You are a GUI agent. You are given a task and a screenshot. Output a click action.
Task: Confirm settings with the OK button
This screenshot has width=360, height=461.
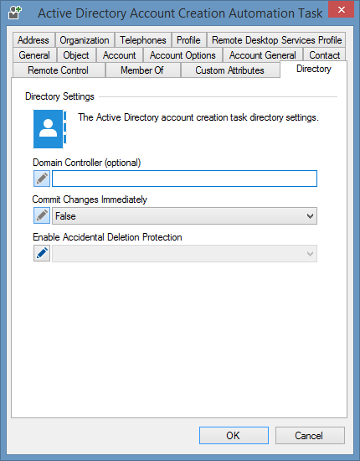click(x=234, y=435)
